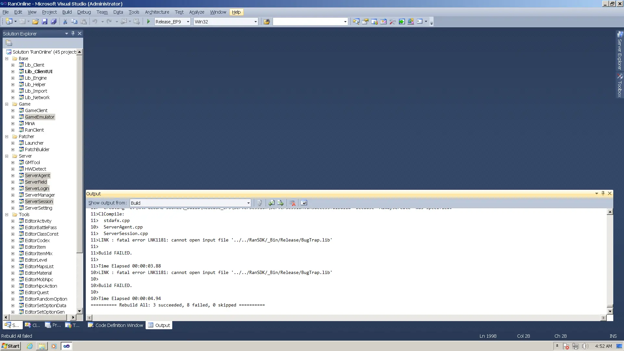Switch to the Output tab
The height and width of the screenshot is (351, 624).
[x=159, y=325]
